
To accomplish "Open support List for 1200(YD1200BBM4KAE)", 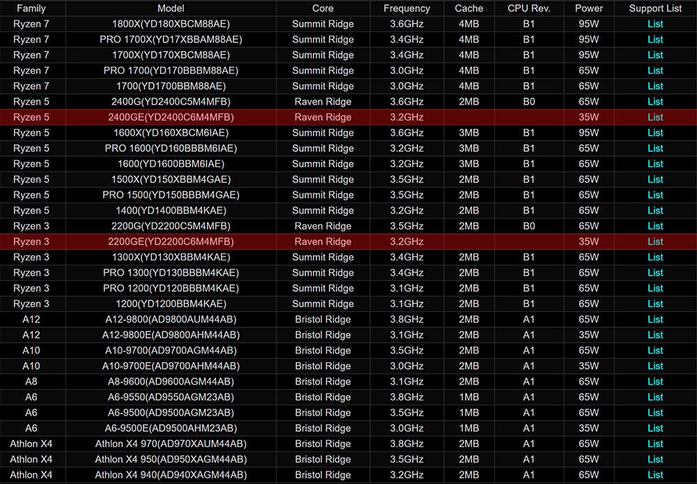I will pyautogui.click(x=655, y=304).
